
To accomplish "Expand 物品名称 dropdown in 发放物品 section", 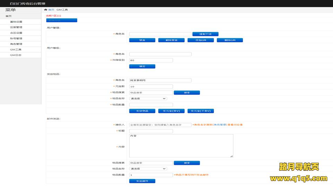I will [148, 98].
